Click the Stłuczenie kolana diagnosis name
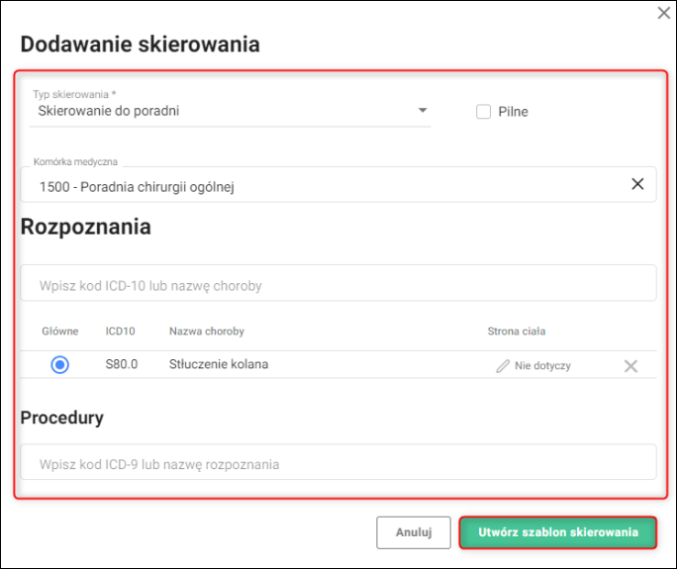Viewport: 677px width, 569px height. pyautogui.click(x=219, y=364)
